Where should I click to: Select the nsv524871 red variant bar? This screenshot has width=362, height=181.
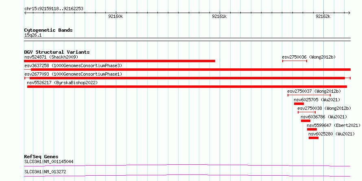(x=120, y=61)
